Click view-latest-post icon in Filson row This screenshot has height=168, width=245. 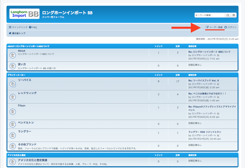218,114
